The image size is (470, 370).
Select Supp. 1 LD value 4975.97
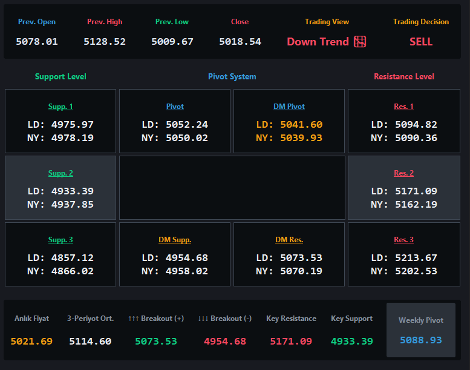click(x=73, y=125)
